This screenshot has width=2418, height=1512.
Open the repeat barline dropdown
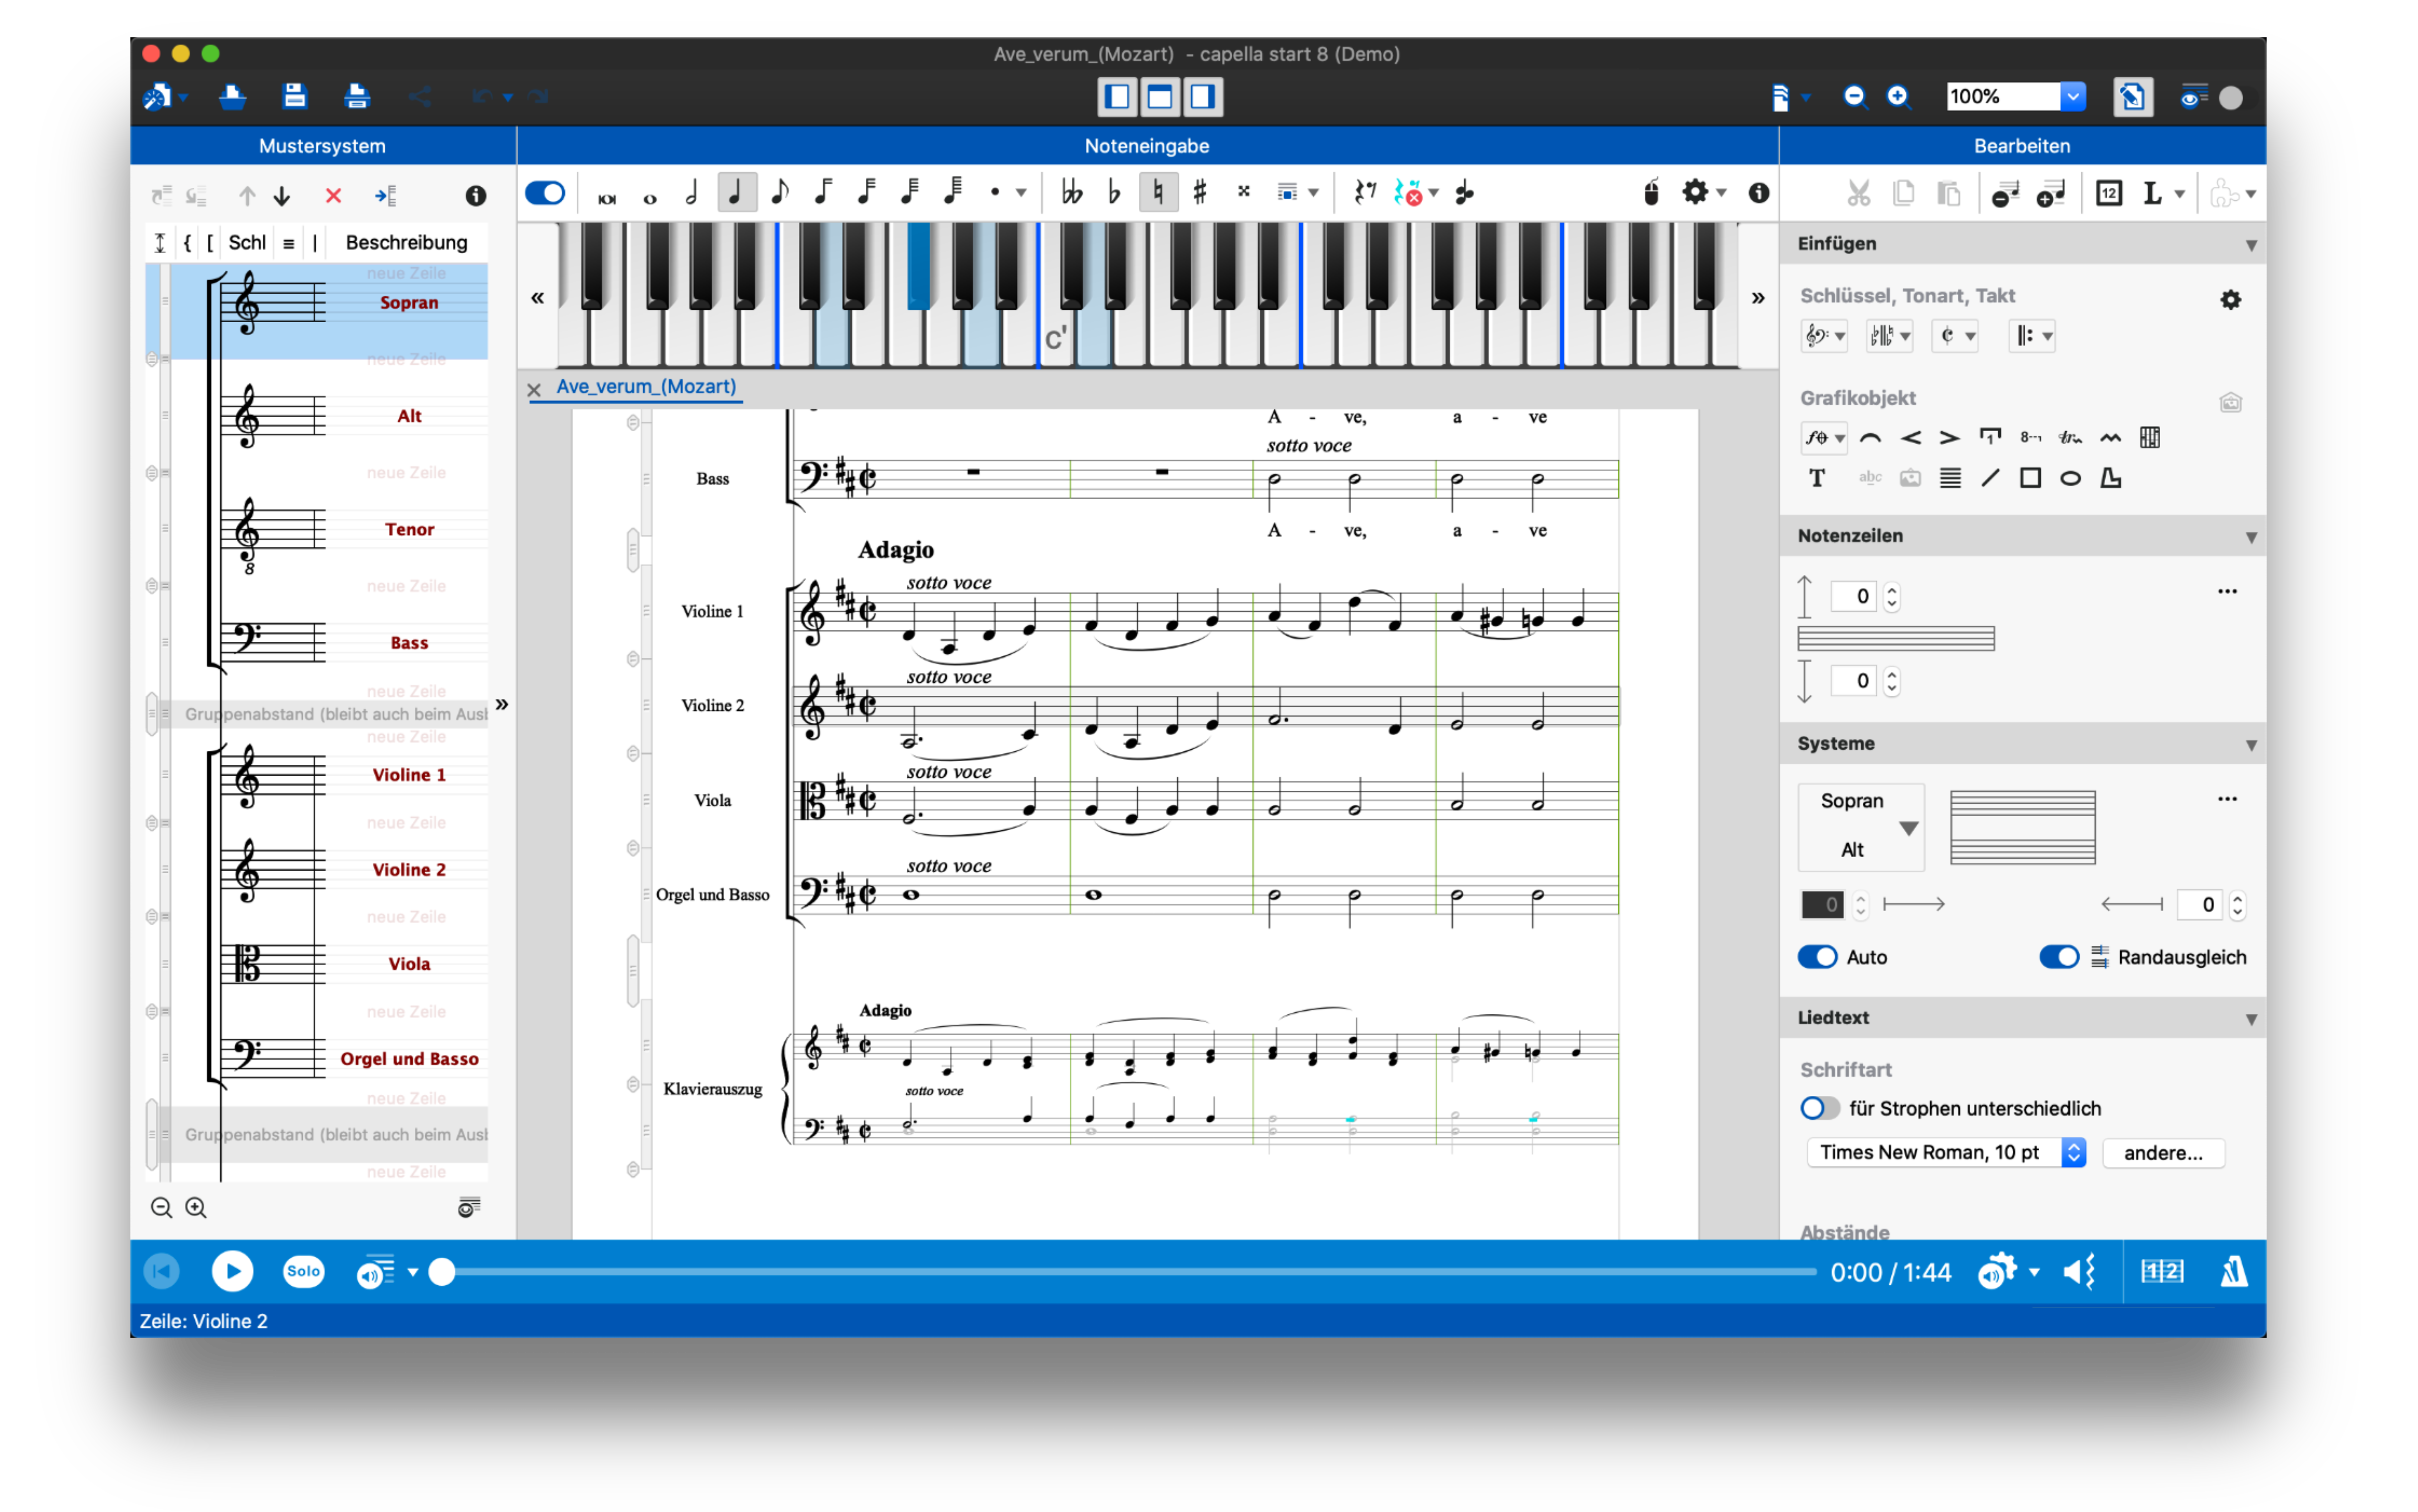(2032, 336)
